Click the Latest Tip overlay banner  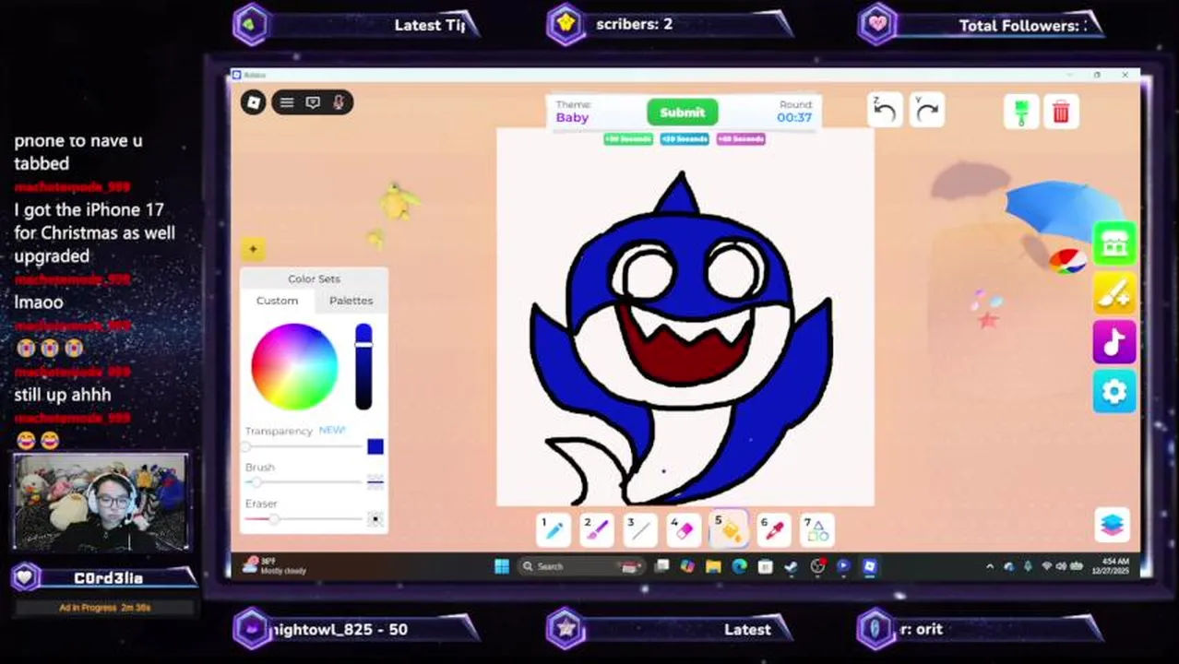(357, 25)
